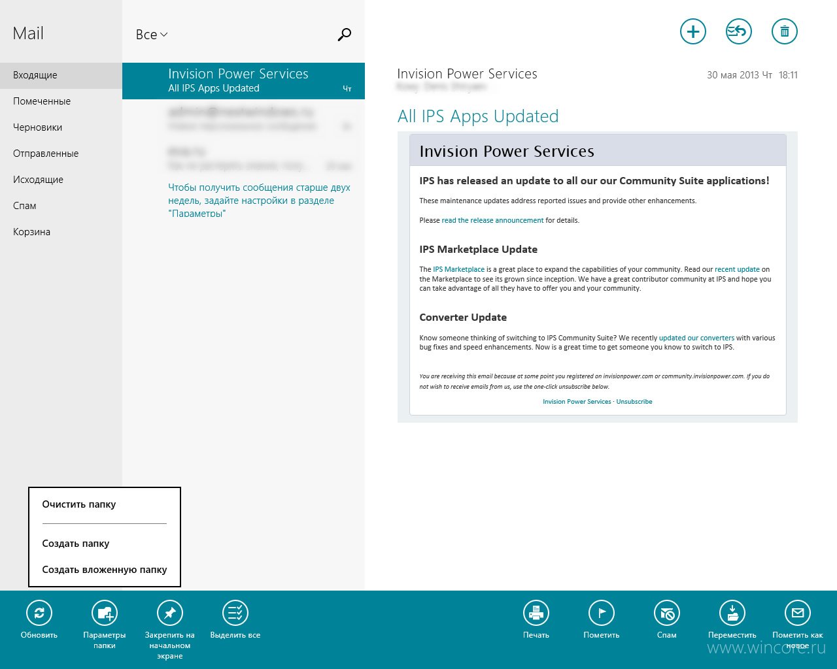The height and width of the screenshot is (669, 837).
Task: Click the Спам junk icon
Action: [667, 613]
